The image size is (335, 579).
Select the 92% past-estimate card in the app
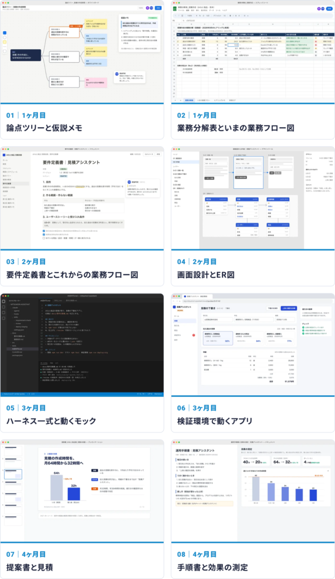coord(217,338)
